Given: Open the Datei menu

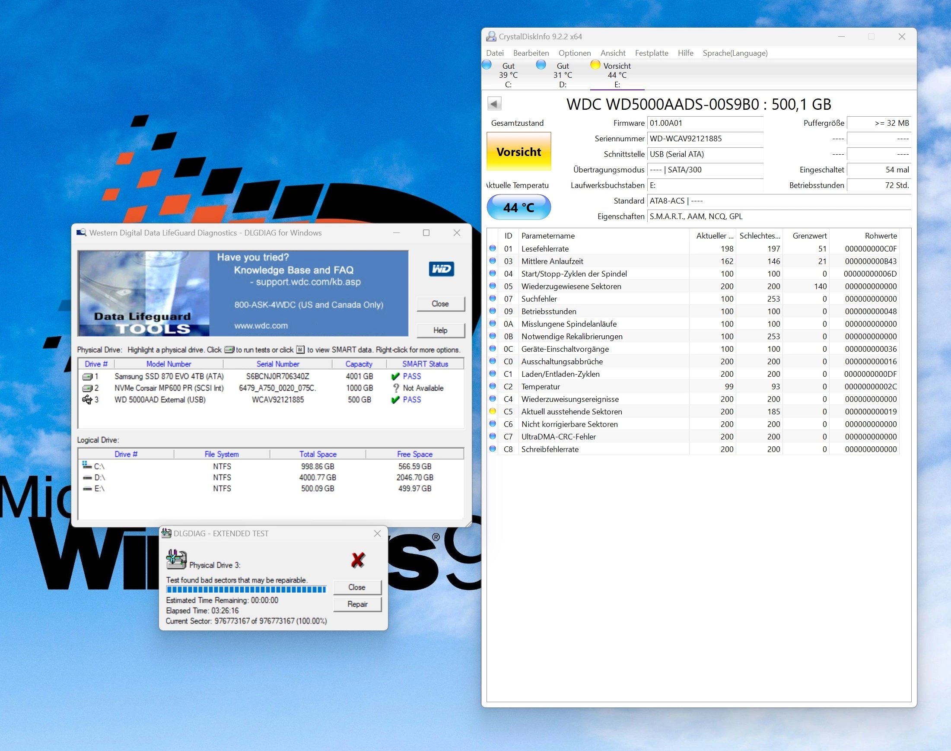Looking at the screenshot, I should click(x=495, y=53).
